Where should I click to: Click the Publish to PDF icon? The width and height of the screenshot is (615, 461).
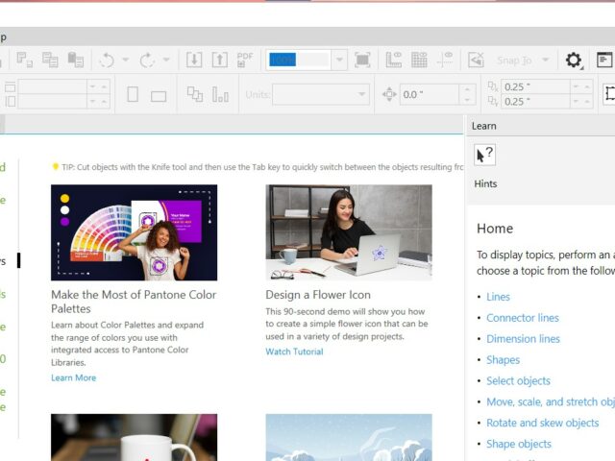(245, 60)
